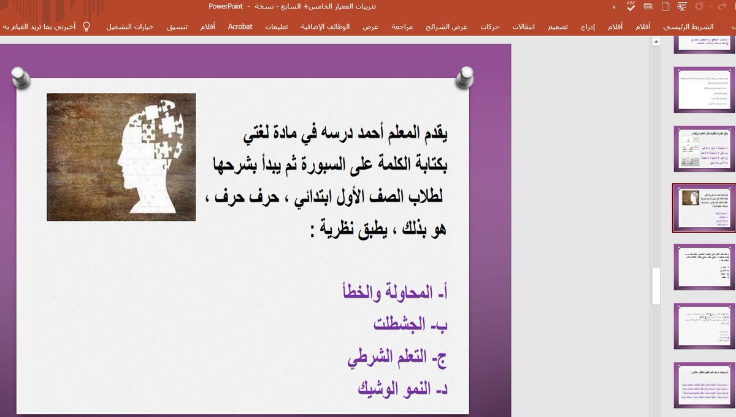Viewport: 736px width, 417px height.
Task: Select the highlighted current slide thumbnail with head image
Action: click(x=704, y=208)
